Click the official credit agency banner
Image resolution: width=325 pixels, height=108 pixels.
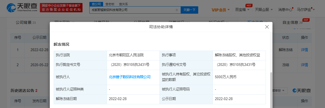(61, 8)
